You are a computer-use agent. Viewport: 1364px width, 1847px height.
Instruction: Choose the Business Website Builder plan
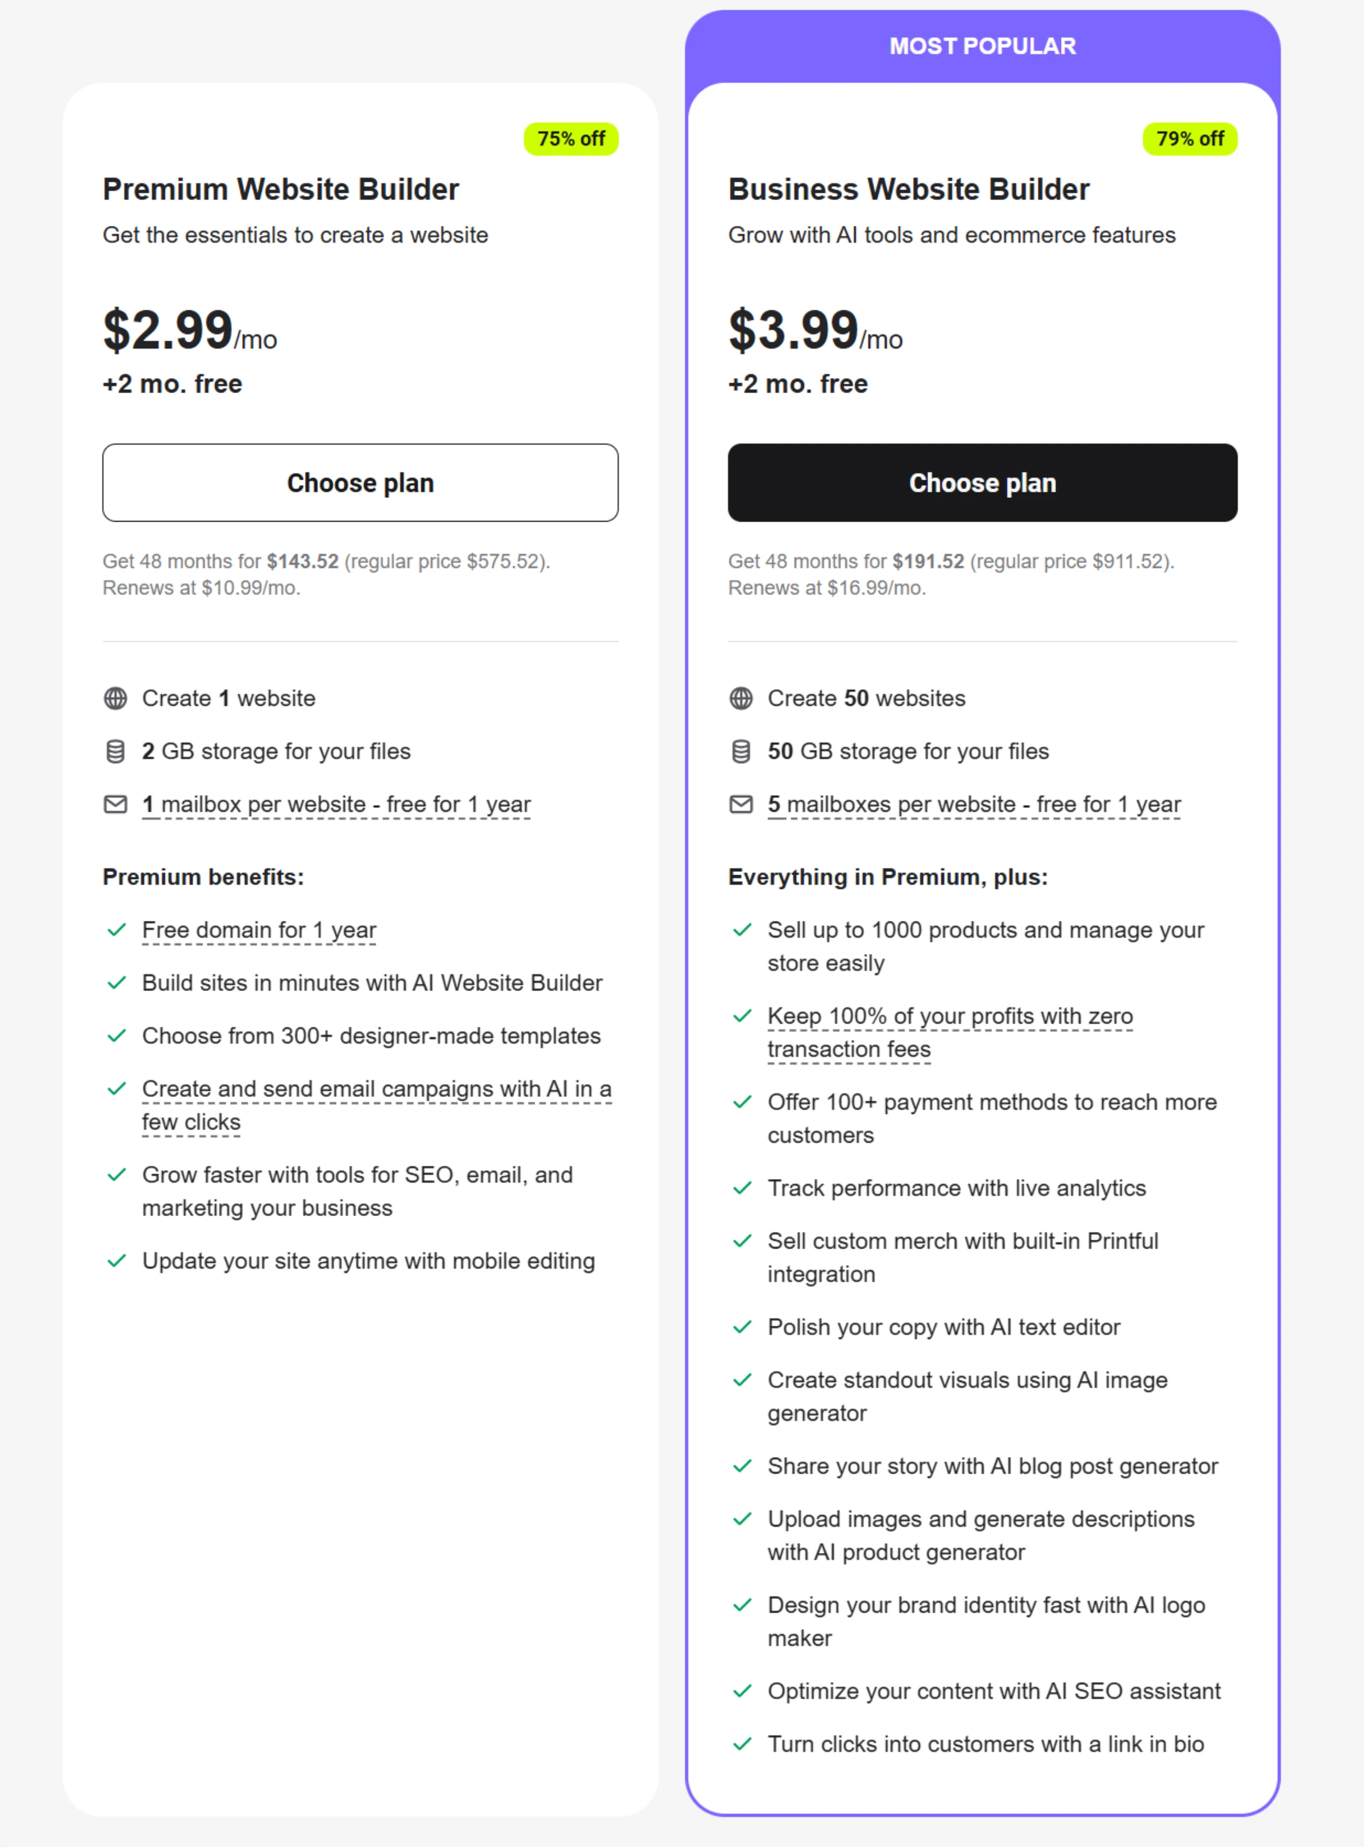point(982,483)
